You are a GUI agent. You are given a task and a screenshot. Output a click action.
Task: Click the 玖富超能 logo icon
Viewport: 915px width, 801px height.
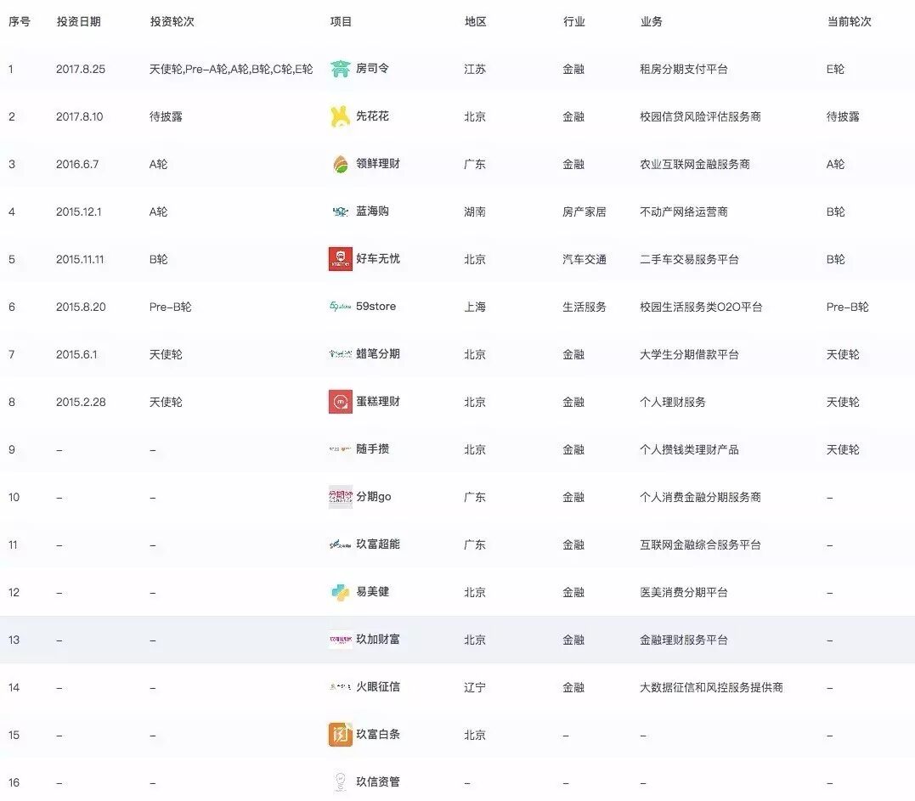tap(340, 544)
